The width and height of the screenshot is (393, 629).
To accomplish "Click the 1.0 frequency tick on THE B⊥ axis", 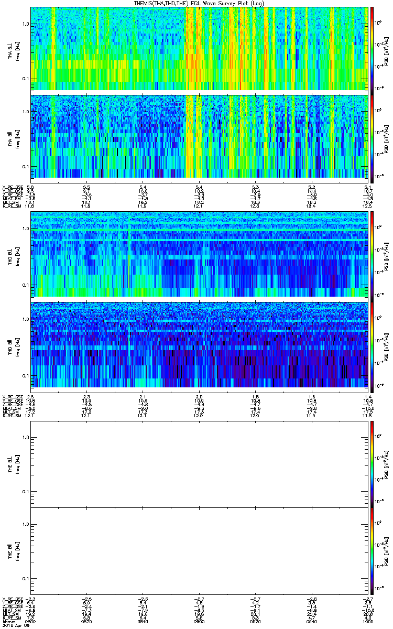I will (26, 437).
